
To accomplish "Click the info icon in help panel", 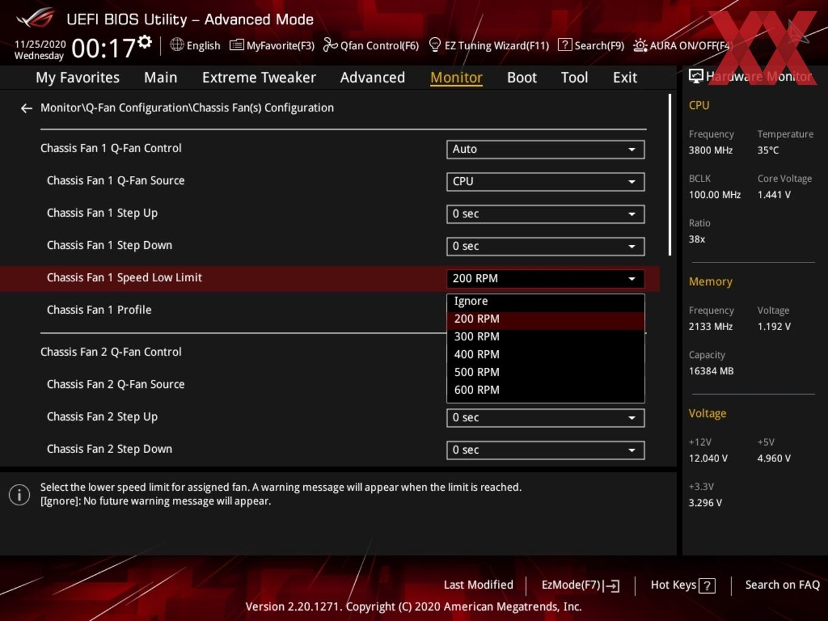I will (x=19, y=494).
